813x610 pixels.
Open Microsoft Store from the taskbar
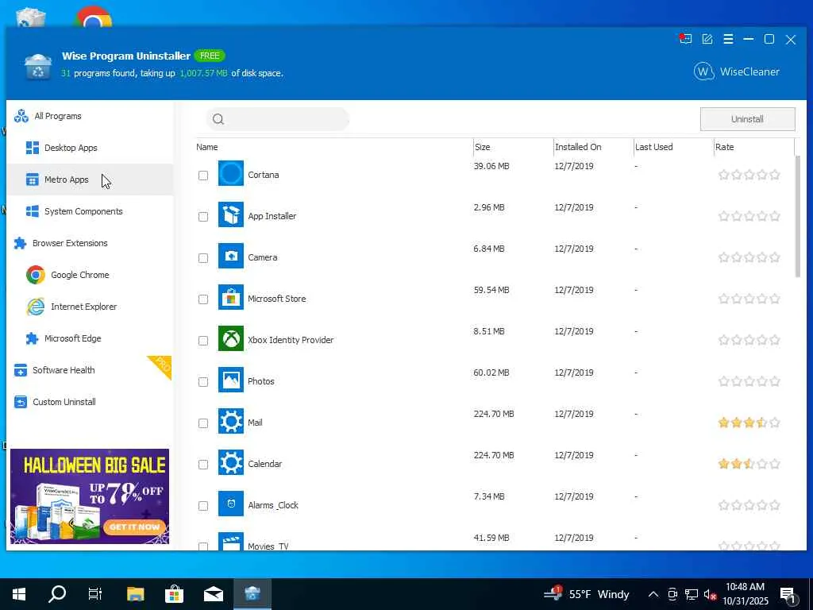pyautogui.click(x=174, y=594)
